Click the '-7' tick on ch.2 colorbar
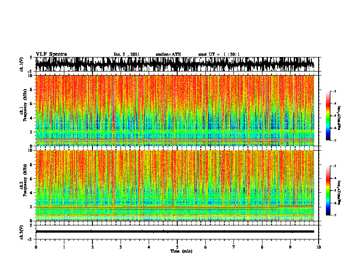Image resolution: width=359 pixels, height=277 pixels. click(335, 215)
